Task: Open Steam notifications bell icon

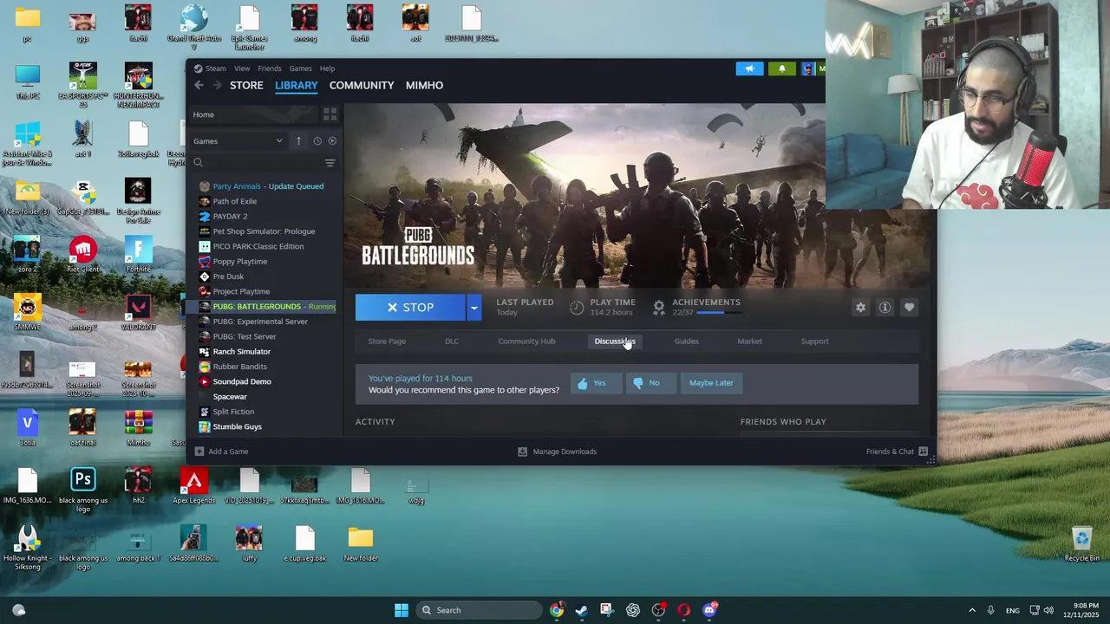Action: 781,68
